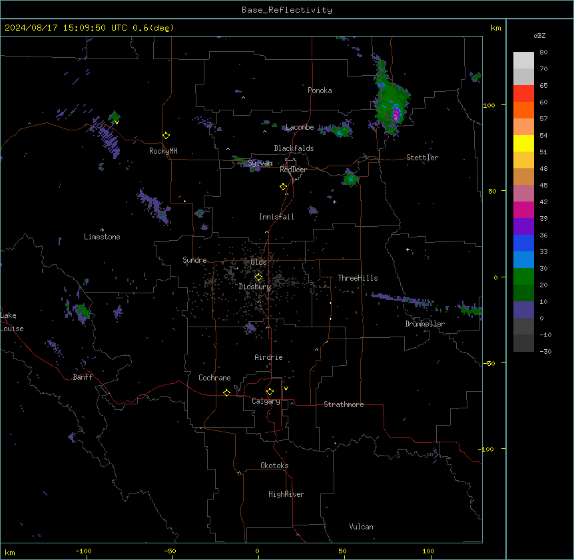Click the ThreeHills label

(x=358, y=278)
